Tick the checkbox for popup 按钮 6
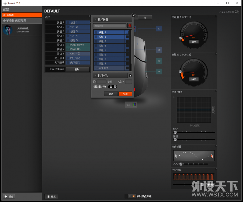This screenshot has height=202, width=243. click(127, 55)
